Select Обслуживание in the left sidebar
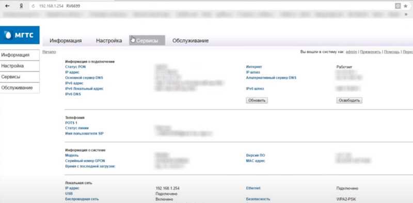Image resolution: width=413 pixels, height=203 pixels. (20, 88)
